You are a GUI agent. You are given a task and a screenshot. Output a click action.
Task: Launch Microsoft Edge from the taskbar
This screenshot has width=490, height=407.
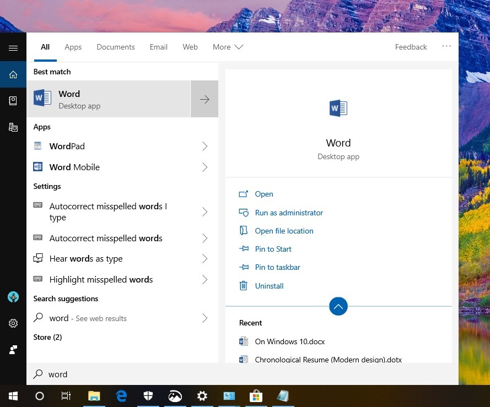(121, 396)
